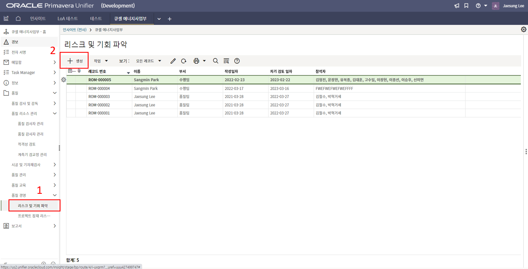Image resolution: width=528 pixels, height=269 pixels.
Task: Open the 모든 레코드 view dropdown
Action: 148,61
